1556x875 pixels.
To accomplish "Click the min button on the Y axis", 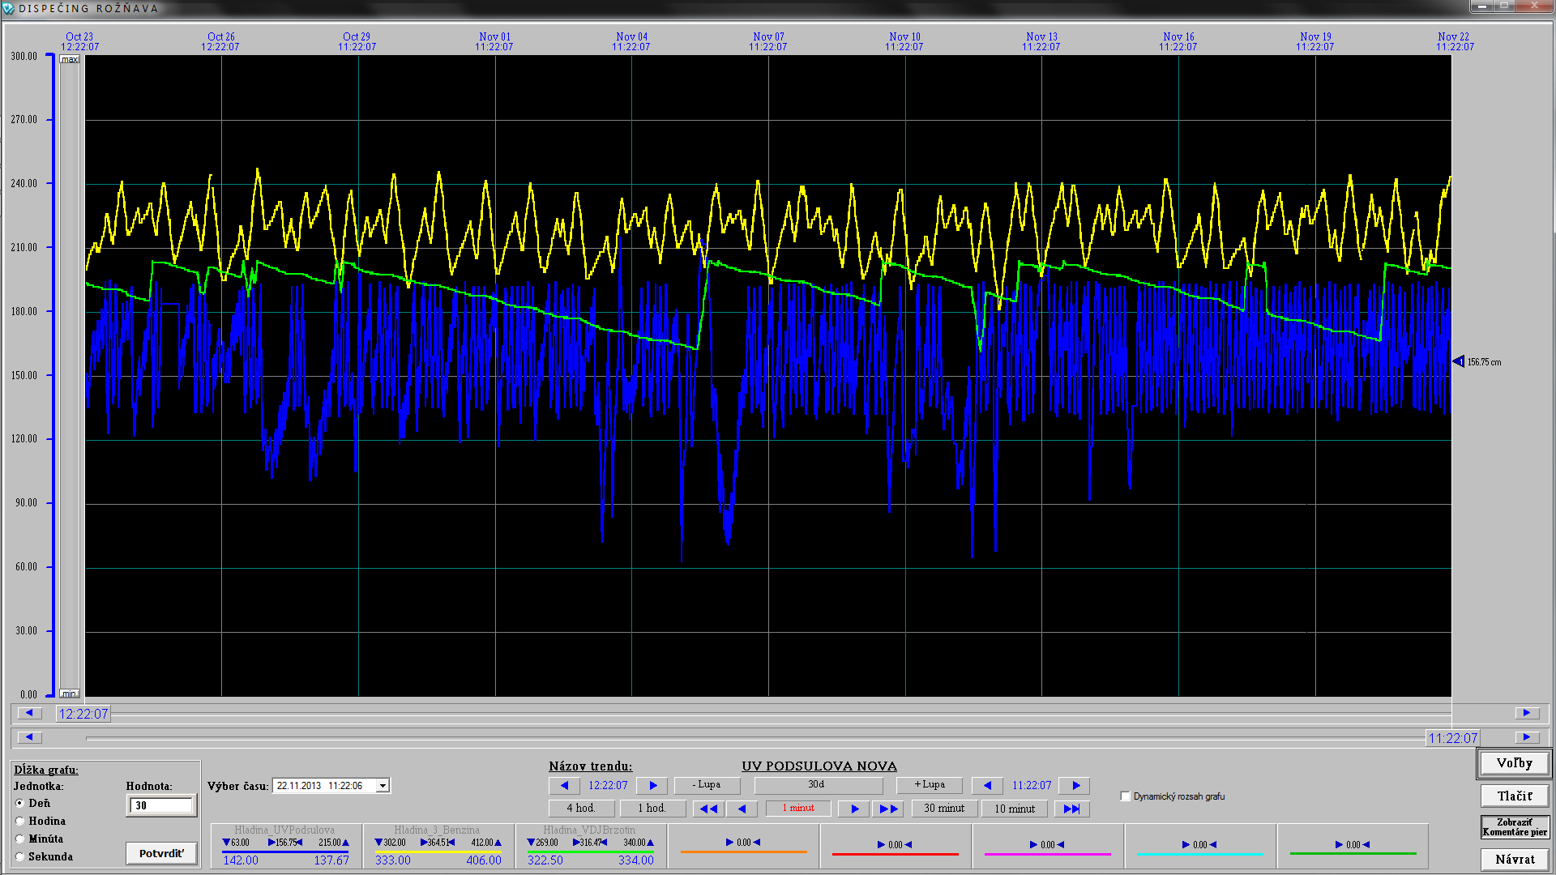I will pyautogui.click(x=70, y=694).
